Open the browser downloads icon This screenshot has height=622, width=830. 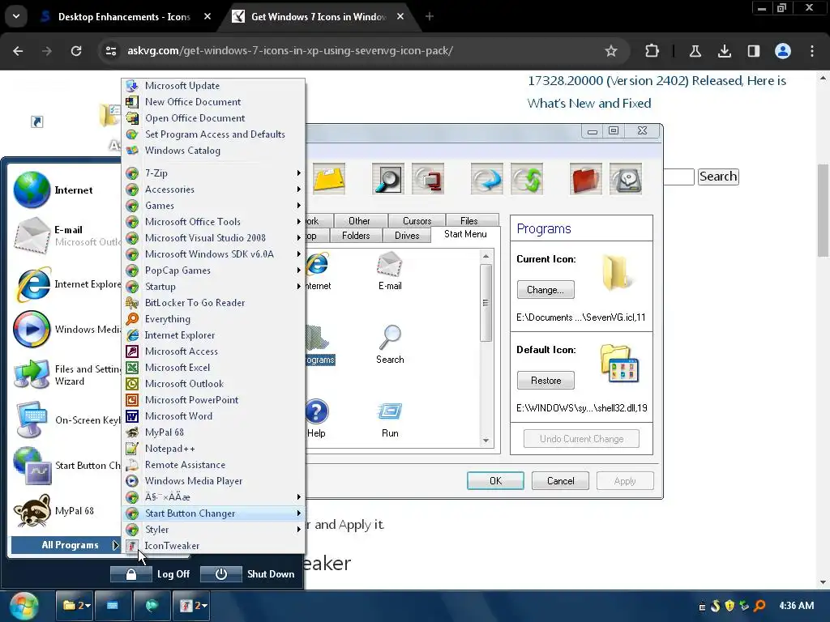724,51
